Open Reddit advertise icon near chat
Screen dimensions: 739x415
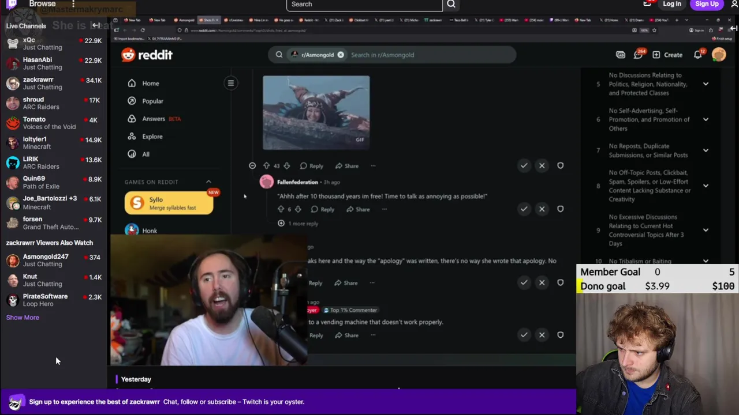click(x=620, y=55)
